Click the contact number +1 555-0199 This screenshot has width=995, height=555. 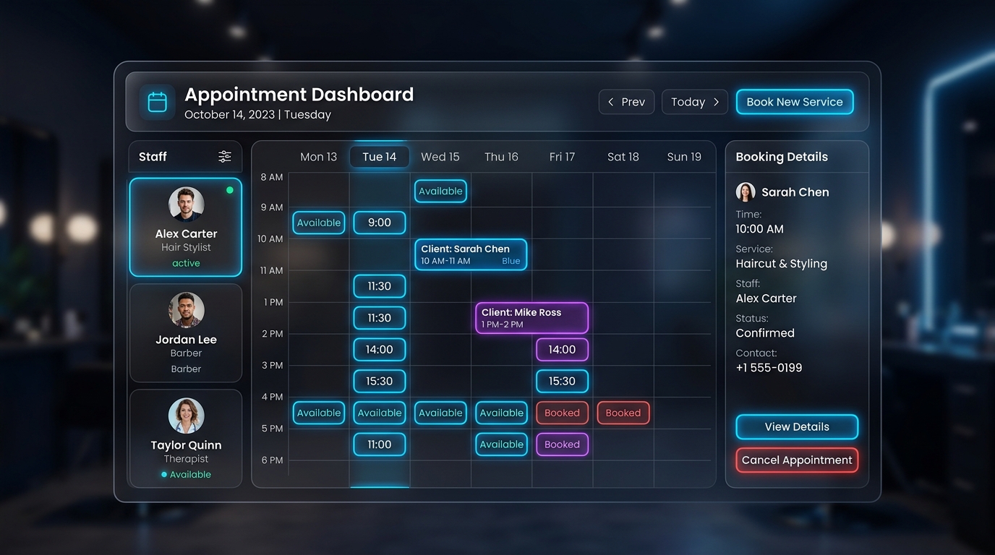click(769, 368)
